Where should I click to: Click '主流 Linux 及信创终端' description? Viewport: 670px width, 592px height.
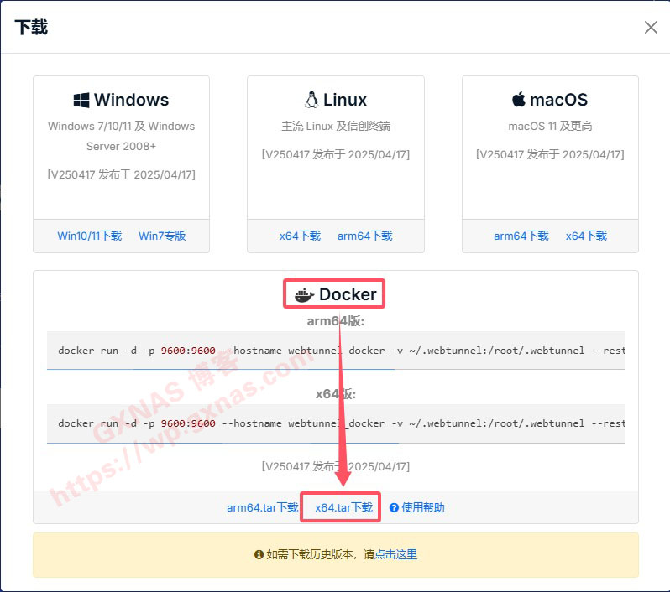tap(336, 126)
